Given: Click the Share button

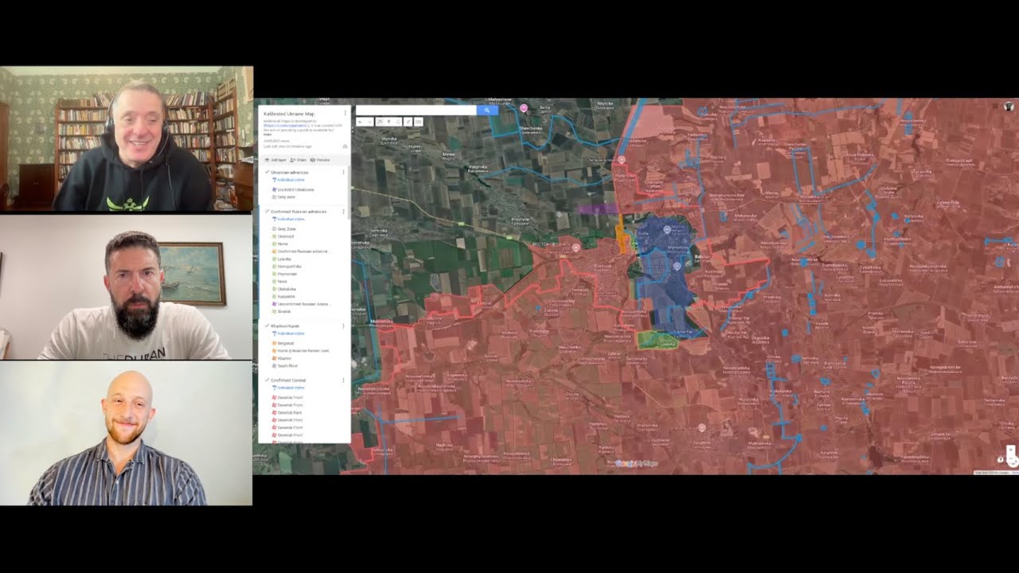Looking at the screenshot, I should coord(298,160).
